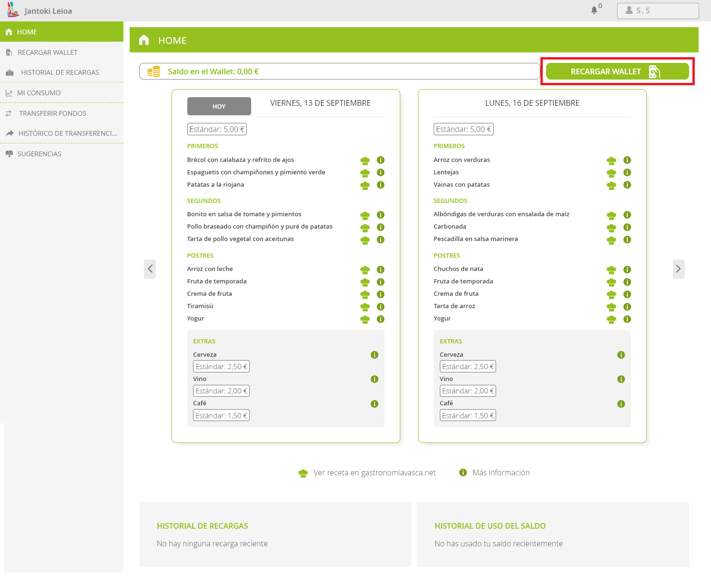
Task: Show info for Pescadilla en salsa marinera
Action: click(627, 240)
